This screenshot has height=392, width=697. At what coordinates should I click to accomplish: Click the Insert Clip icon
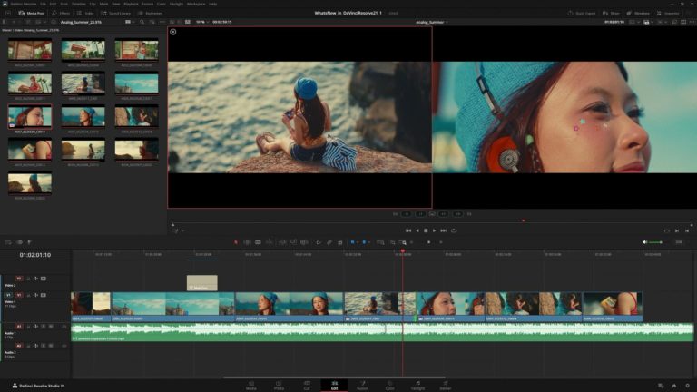(282, 242)
